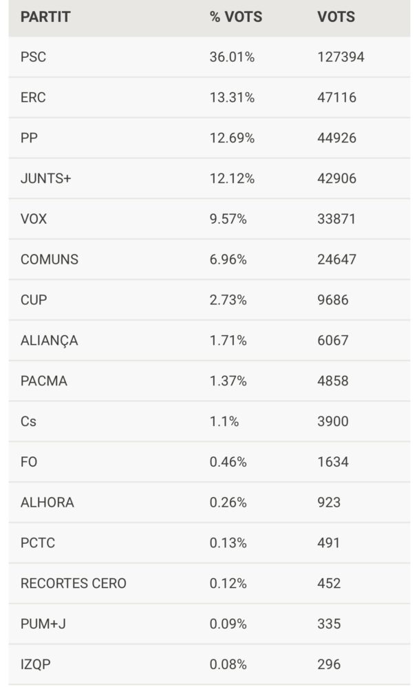Click the PACMA party label
This screenshot has width=419, height=687.
click(44, 381)
